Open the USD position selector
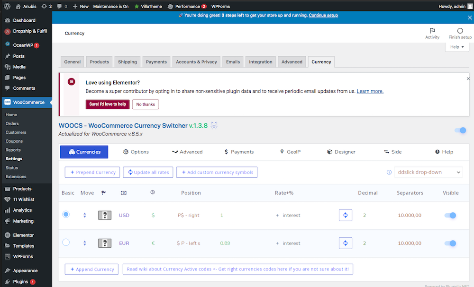 pos(188,215)
